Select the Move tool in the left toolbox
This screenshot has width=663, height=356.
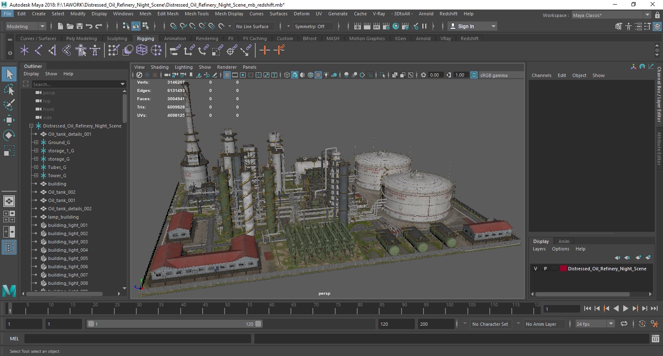[x=9, y=120]
